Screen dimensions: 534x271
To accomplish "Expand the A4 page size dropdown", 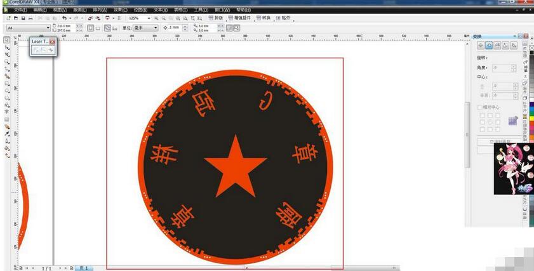I will (x=48, y=28).
